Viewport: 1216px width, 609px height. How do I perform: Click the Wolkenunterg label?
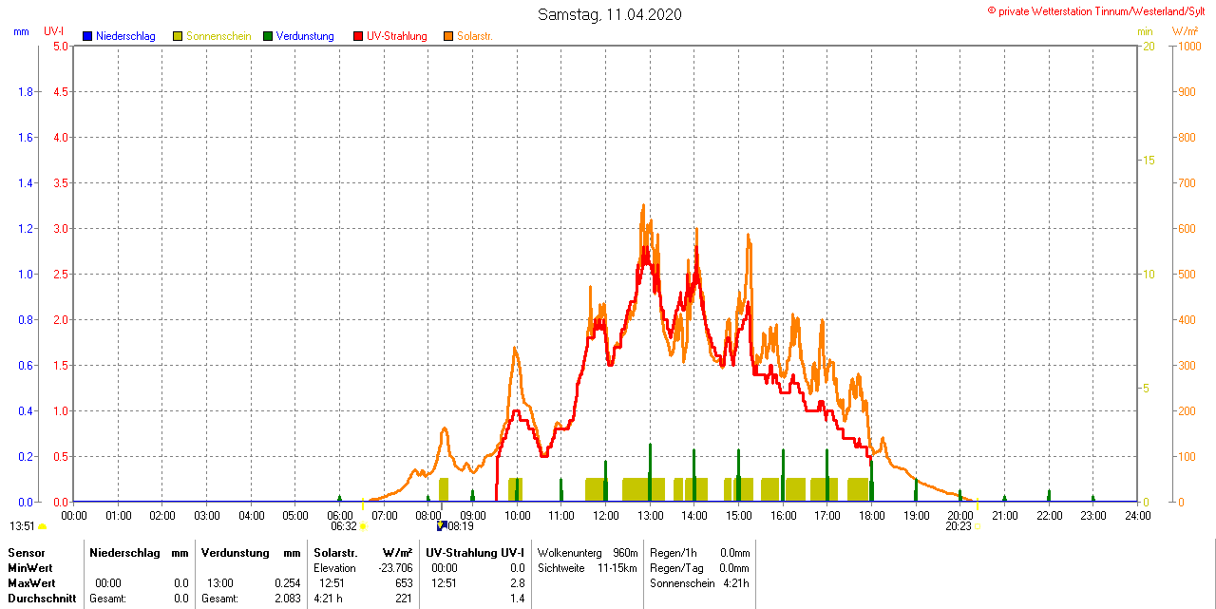[571, 553]
